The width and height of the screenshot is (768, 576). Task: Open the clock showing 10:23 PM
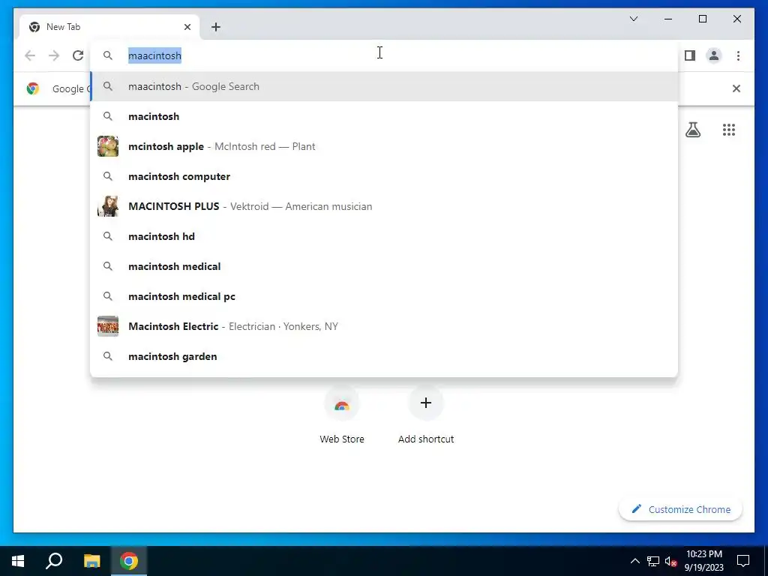pos(703,561)
